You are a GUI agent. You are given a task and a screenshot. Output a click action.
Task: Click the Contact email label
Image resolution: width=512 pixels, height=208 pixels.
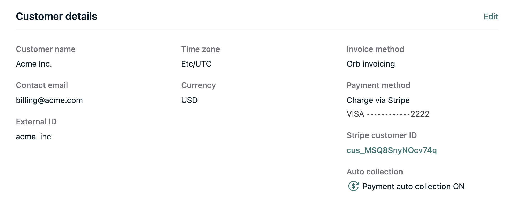(42, 85)
